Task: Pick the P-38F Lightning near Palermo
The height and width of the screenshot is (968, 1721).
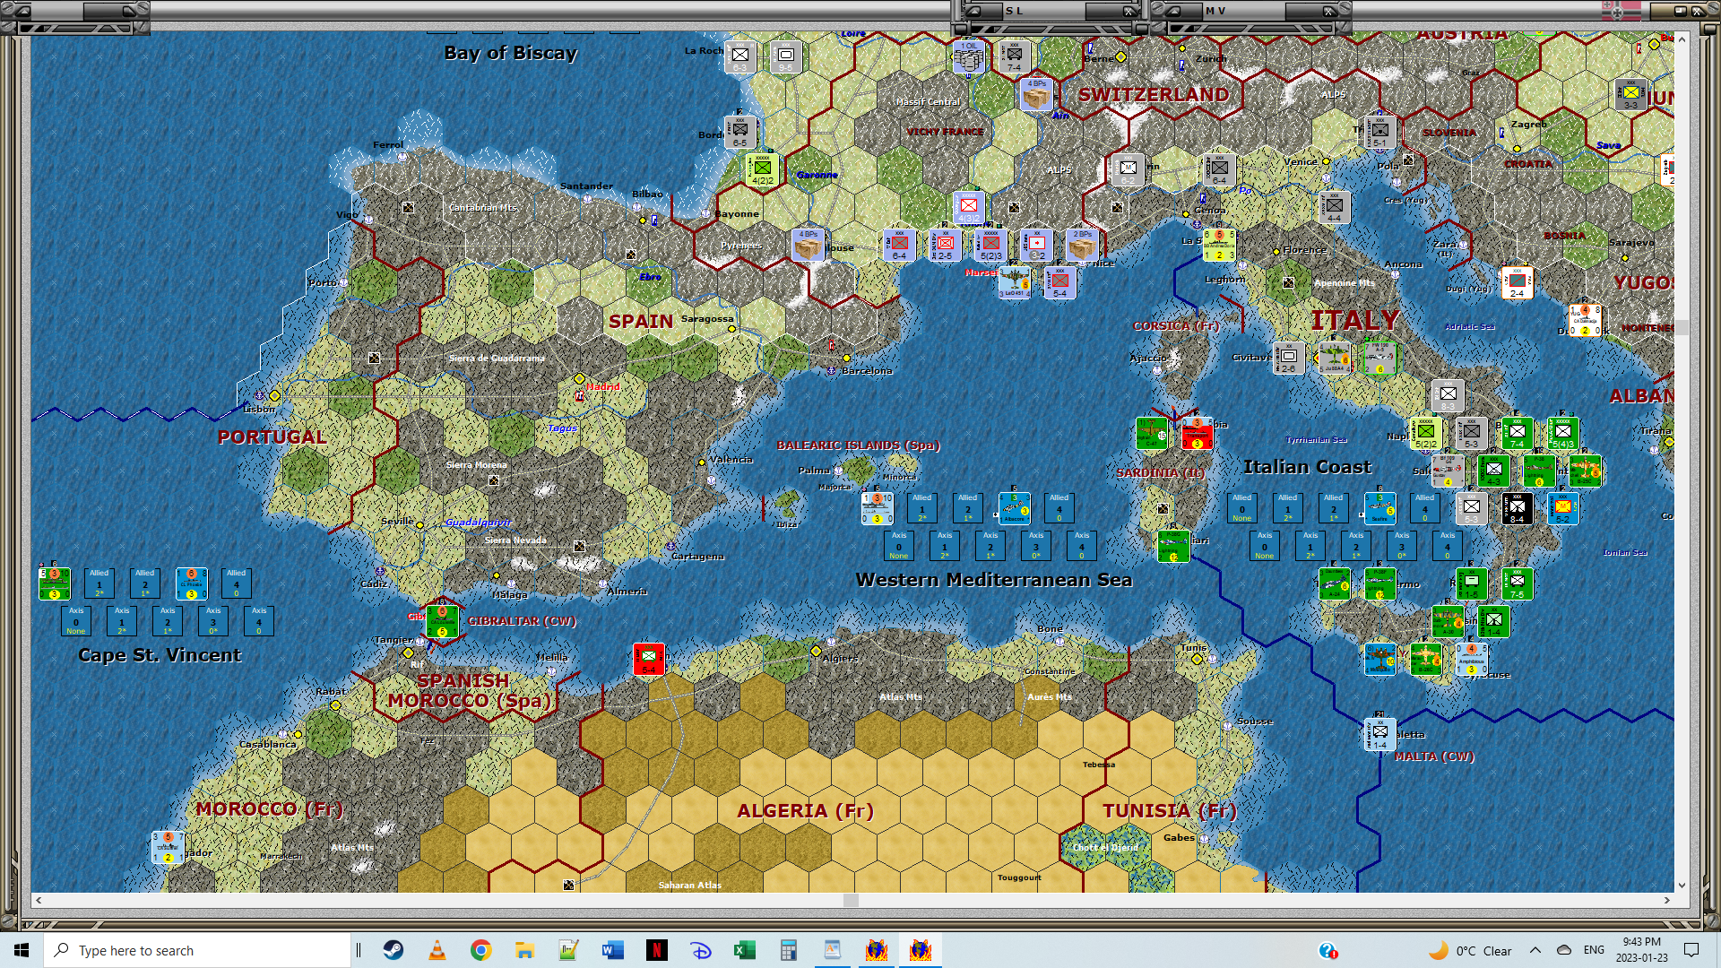Action: click(x=1379, y=583)
